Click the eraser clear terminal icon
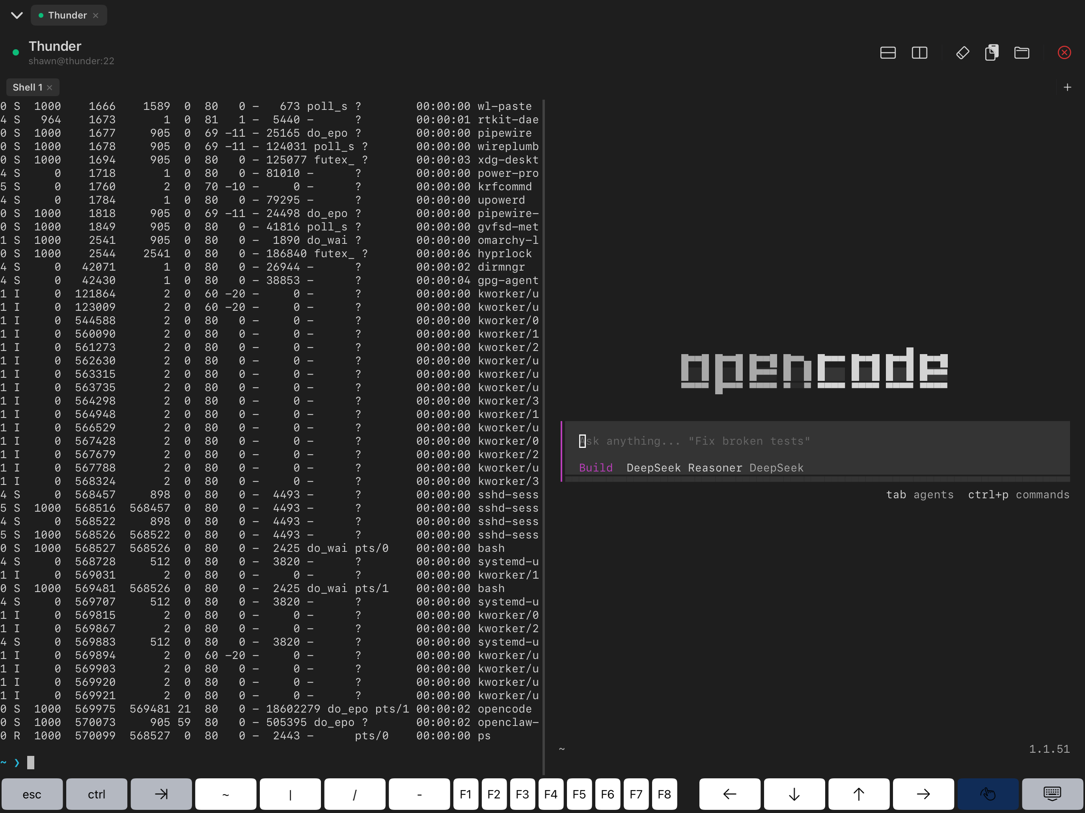 pos(962,52)
